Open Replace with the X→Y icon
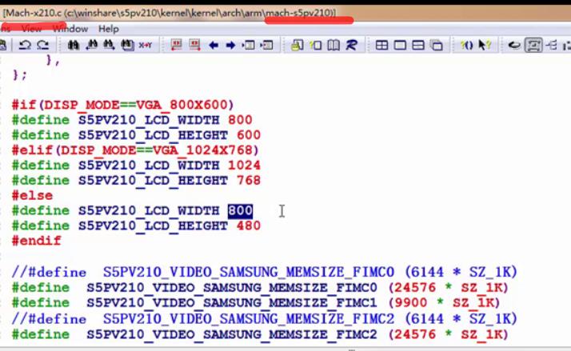 (x=146, y=45)
